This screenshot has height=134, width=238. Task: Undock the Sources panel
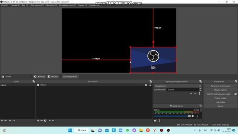(x=151, y=82)
